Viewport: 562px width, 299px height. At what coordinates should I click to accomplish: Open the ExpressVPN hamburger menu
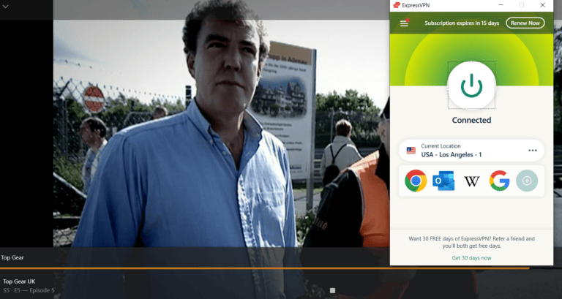404,23
